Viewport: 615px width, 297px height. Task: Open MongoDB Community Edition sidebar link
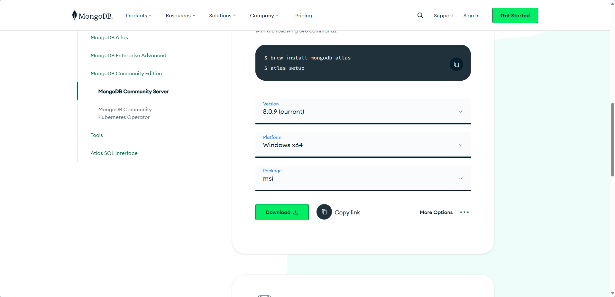126,73
